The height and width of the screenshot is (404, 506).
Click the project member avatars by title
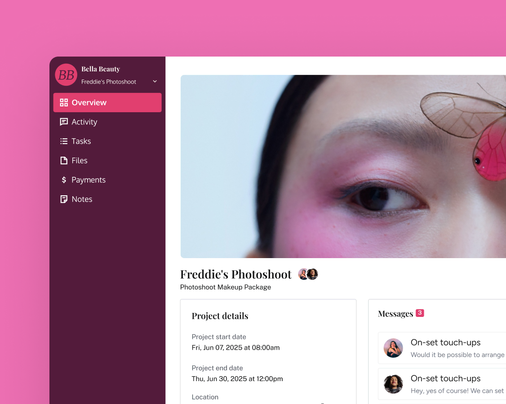coord(308,274)
